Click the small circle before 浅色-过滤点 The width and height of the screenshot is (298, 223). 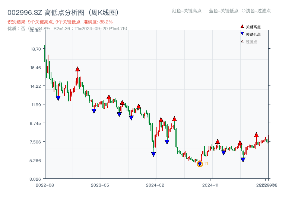(243, 11)
